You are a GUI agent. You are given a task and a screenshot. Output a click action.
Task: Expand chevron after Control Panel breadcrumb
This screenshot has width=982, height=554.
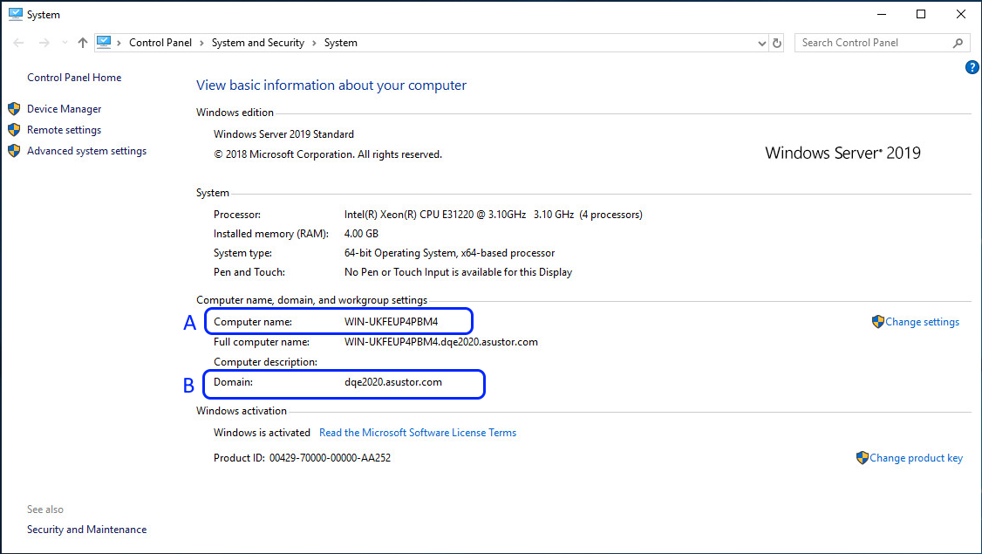tap(201, 44)
